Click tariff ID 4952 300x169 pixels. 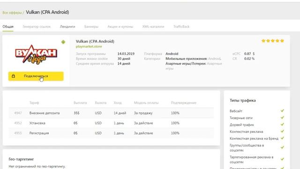(18, 123)
